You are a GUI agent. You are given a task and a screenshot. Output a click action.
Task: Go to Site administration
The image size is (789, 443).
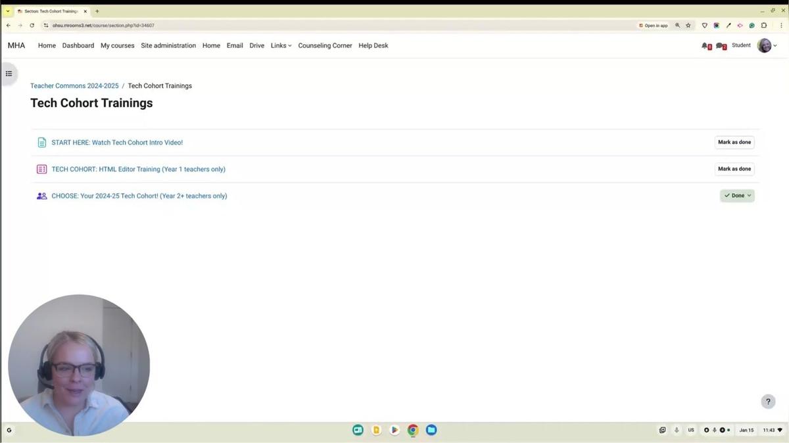(x=168, y=45)
